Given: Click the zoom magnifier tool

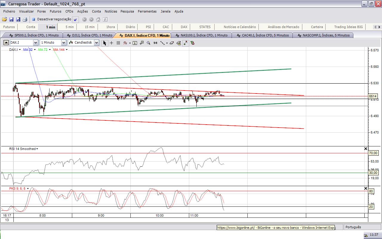Looking at the screenshot, I should (x=148, y=43).
